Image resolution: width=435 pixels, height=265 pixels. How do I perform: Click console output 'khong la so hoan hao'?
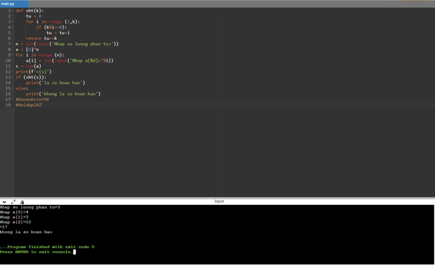[26, 232]
